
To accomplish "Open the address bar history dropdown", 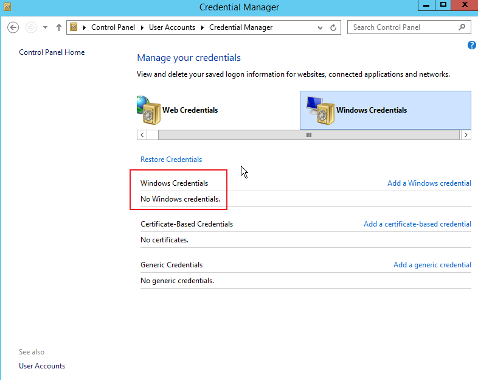I will [x=320, y=28].
